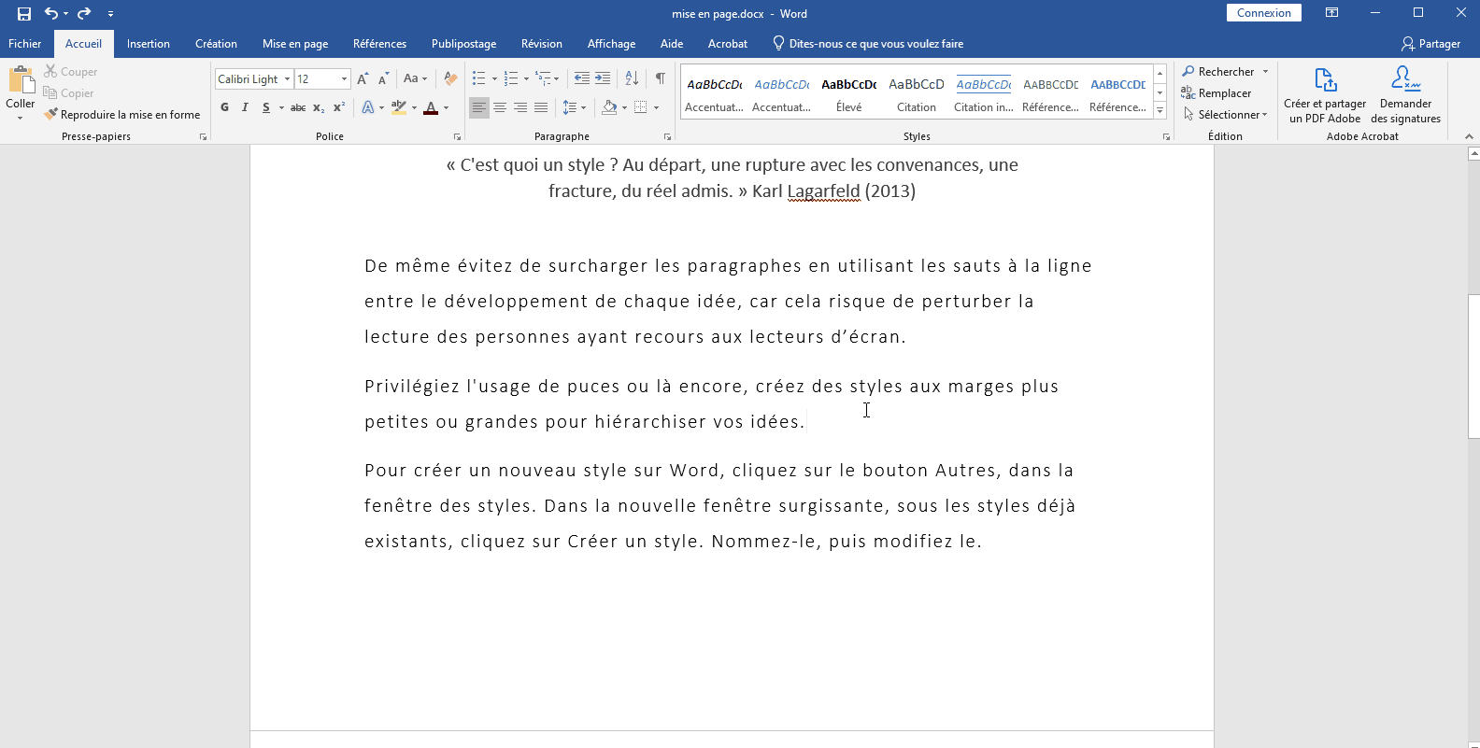The width and height of the screenshot is (1480, 748).
Task: Switch to the Insertion tab
Action: pyautogui.click(x=149, y=44)
